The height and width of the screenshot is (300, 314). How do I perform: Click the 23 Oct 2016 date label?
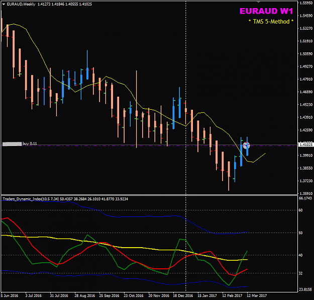134,295
